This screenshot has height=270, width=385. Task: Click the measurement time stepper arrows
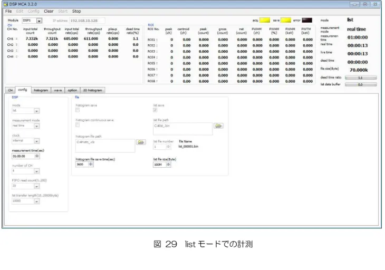pyautogui.click(x=37, y=156)
